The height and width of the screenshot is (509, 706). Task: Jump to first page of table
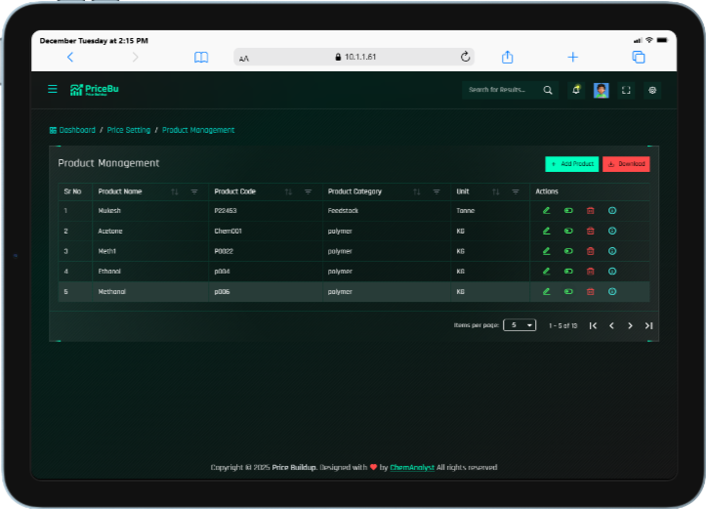point(593,325)
